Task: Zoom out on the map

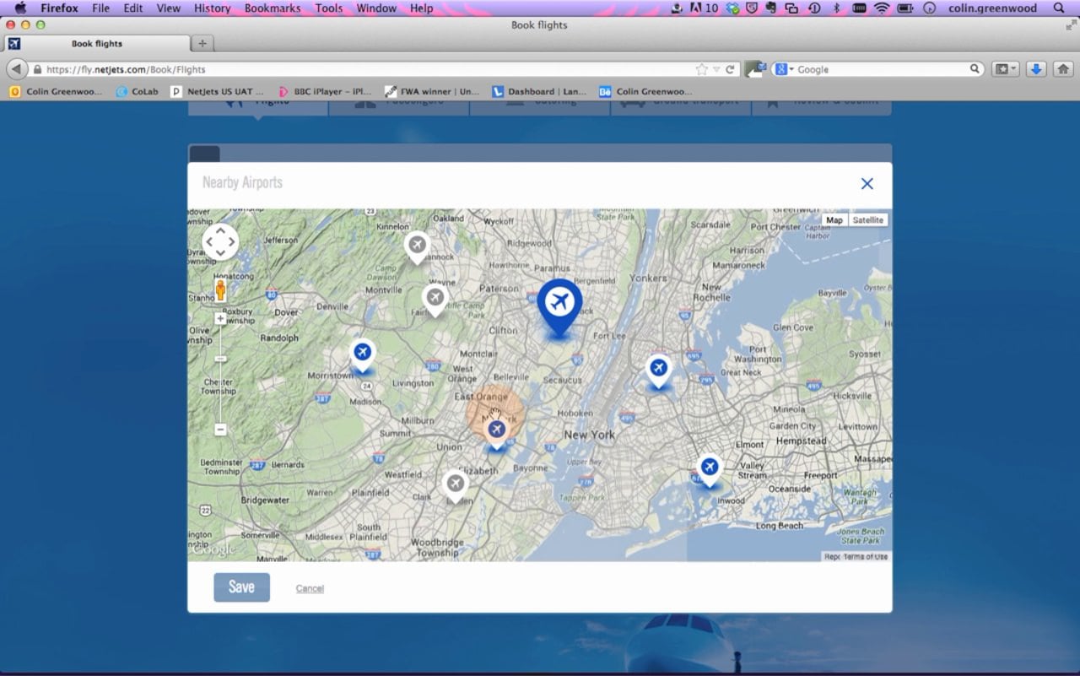Action: (x=220, y=430)
